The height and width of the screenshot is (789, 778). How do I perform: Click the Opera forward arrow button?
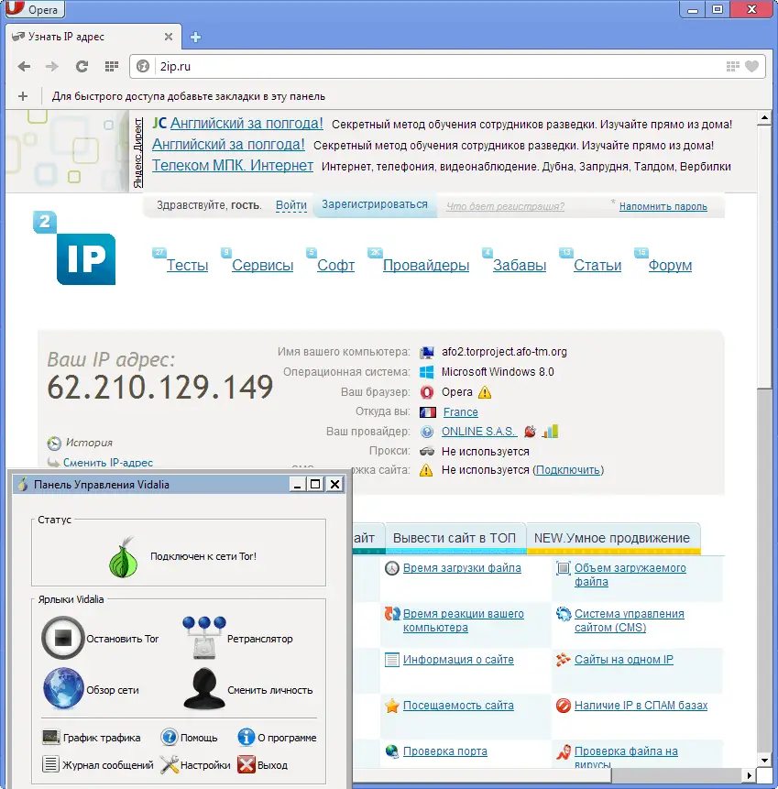click(52, 66)
